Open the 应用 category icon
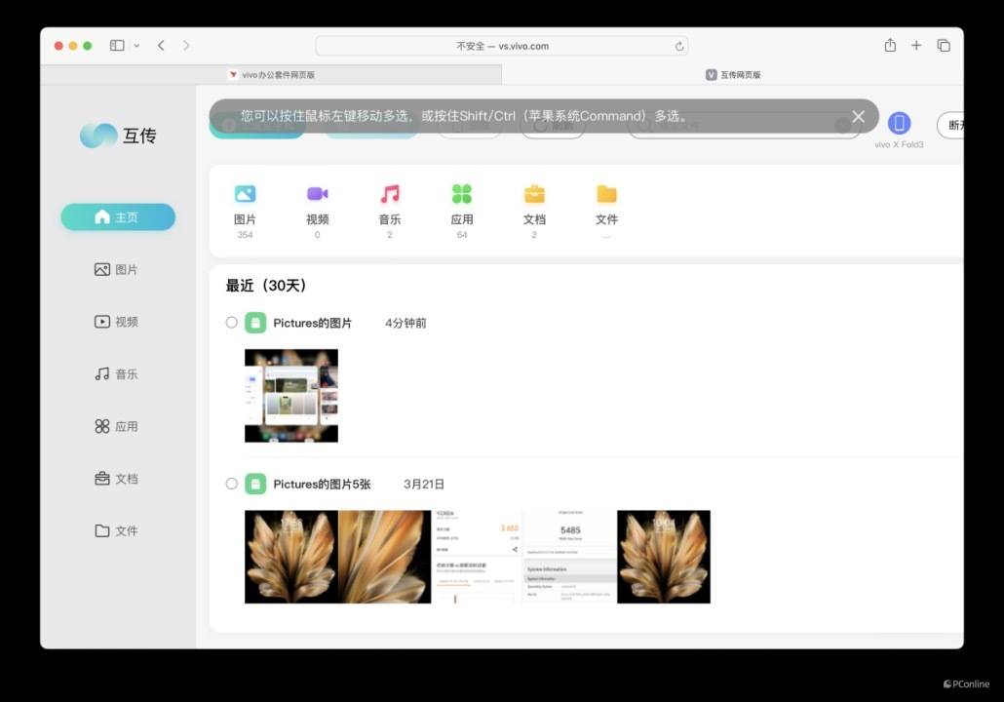This screenshot has width=1004, height=702. [x=462, y=194]
